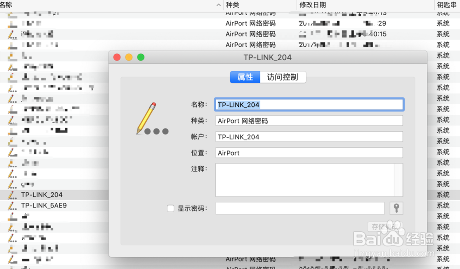Click the sort chevron on the 名称 column
Viewport: 460px width, 269px height.
[x=218, y=5]
